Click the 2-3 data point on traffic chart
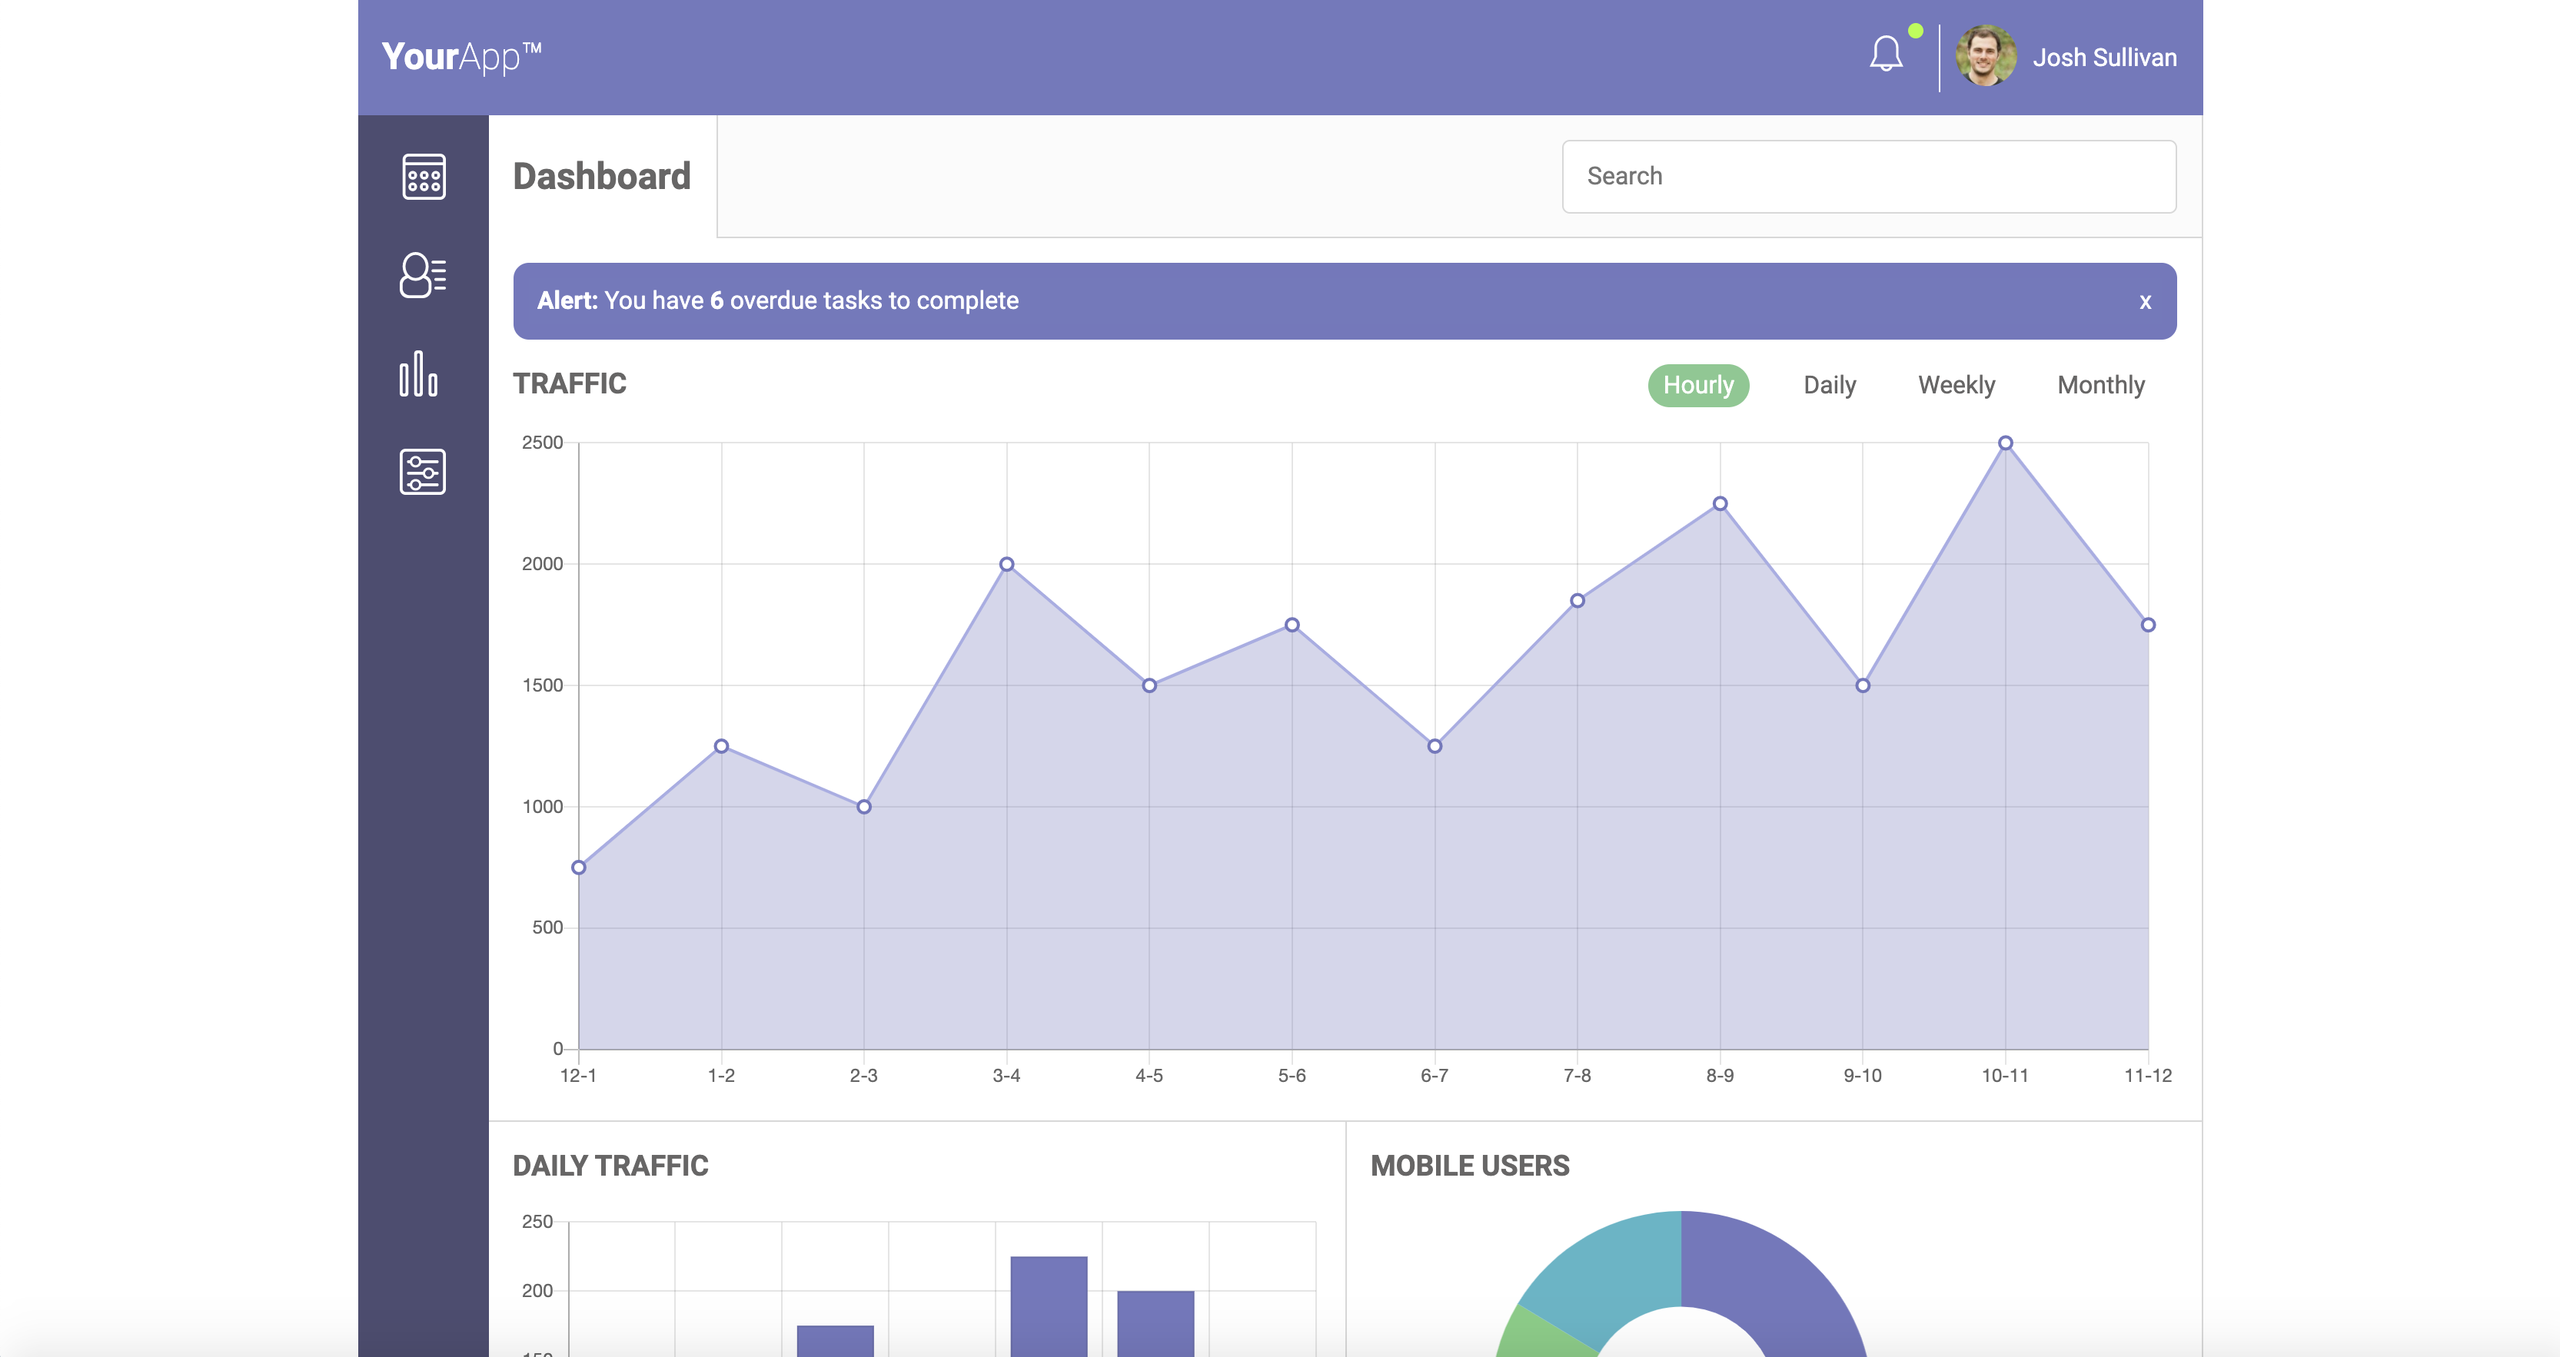2560x1357 pixels. pos(863,807)
